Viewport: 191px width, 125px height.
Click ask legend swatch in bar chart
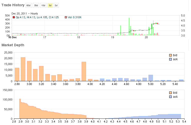tap(170, 59)
